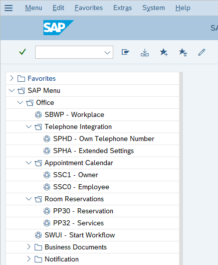Select the Telephone Integration label
The image size is (218, 265).
click(78, 127)
